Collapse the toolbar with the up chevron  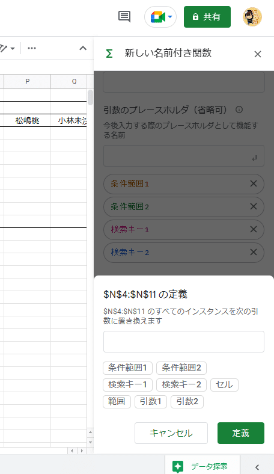[83, 48]
